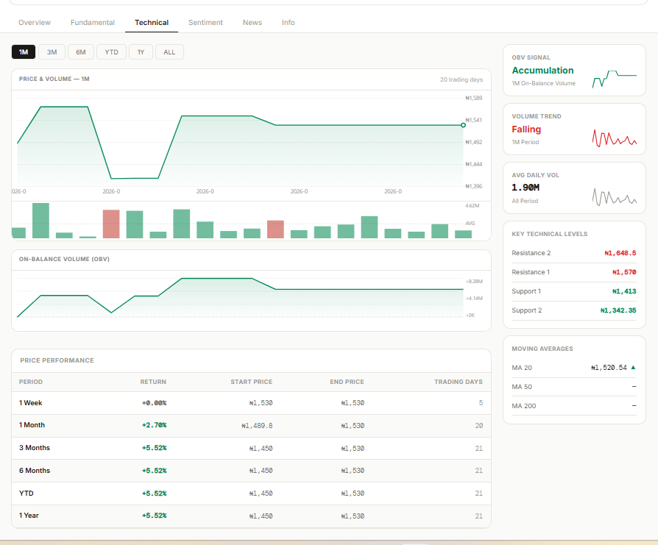Pick the YTD range button
This screenshot has width=658, height=545.
pyautogui.click(x=112, y=52)
